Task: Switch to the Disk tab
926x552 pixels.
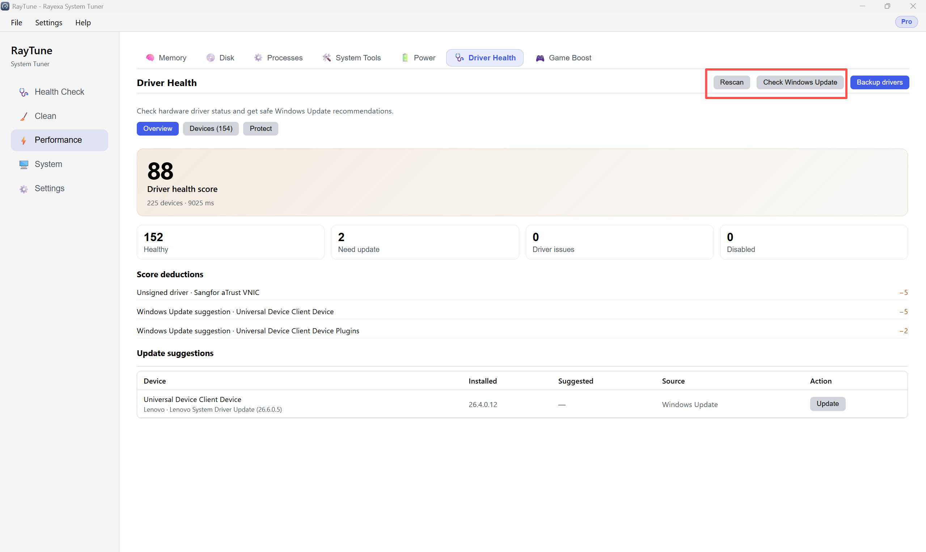Action: (x=220, y=57)
